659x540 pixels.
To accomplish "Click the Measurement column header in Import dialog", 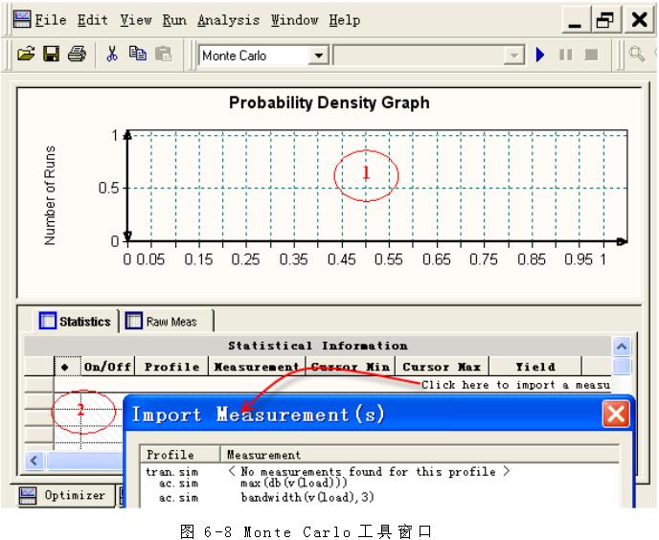I will 420,455.
